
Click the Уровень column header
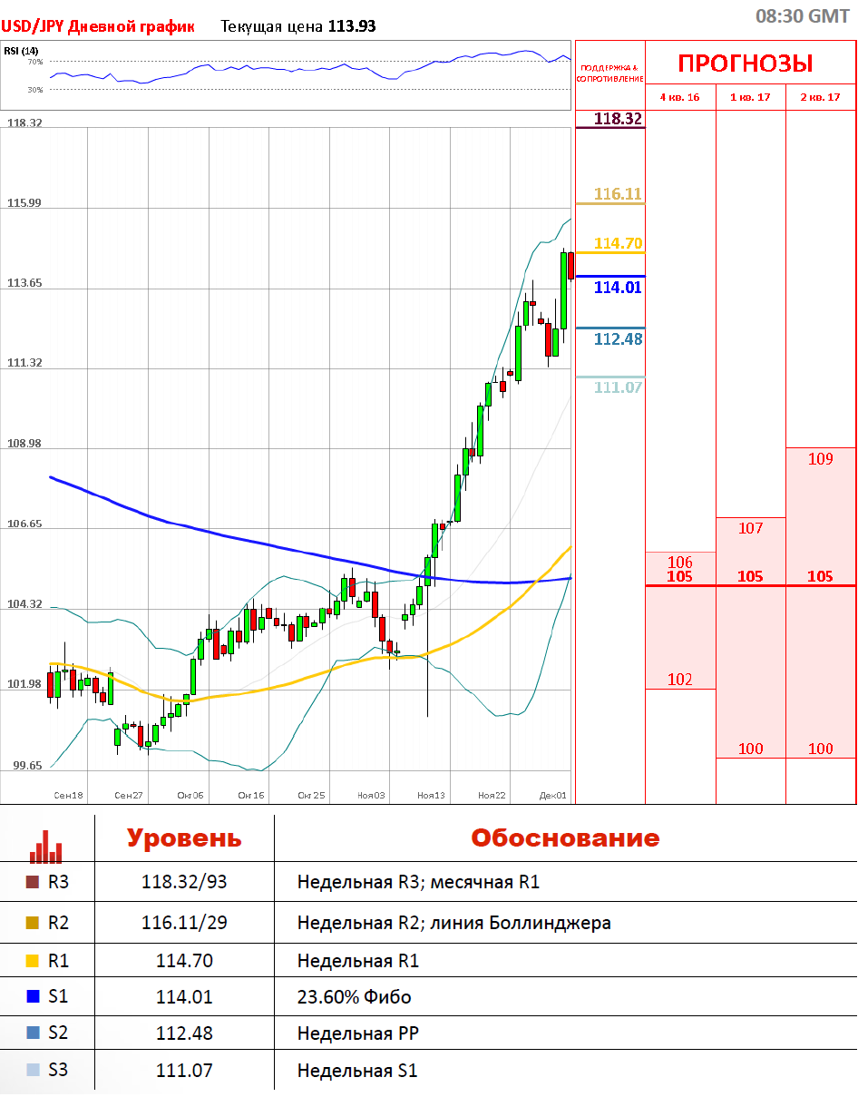pyautogui.click(x=184, y=838)
